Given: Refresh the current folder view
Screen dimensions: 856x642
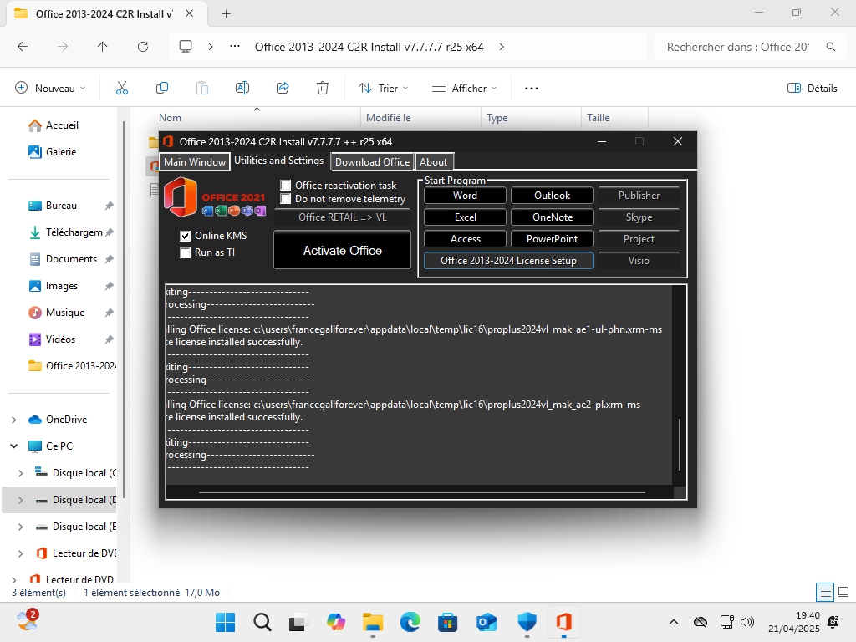Looking at the screenshot, I should click(x=143, y=47).
